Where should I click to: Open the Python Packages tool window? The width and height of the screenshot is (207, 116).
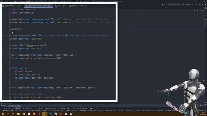pos(29,108)
